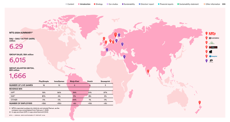Click the Ninja Kiwi column header in table
The image size is (230, 122).
point(74,81)
